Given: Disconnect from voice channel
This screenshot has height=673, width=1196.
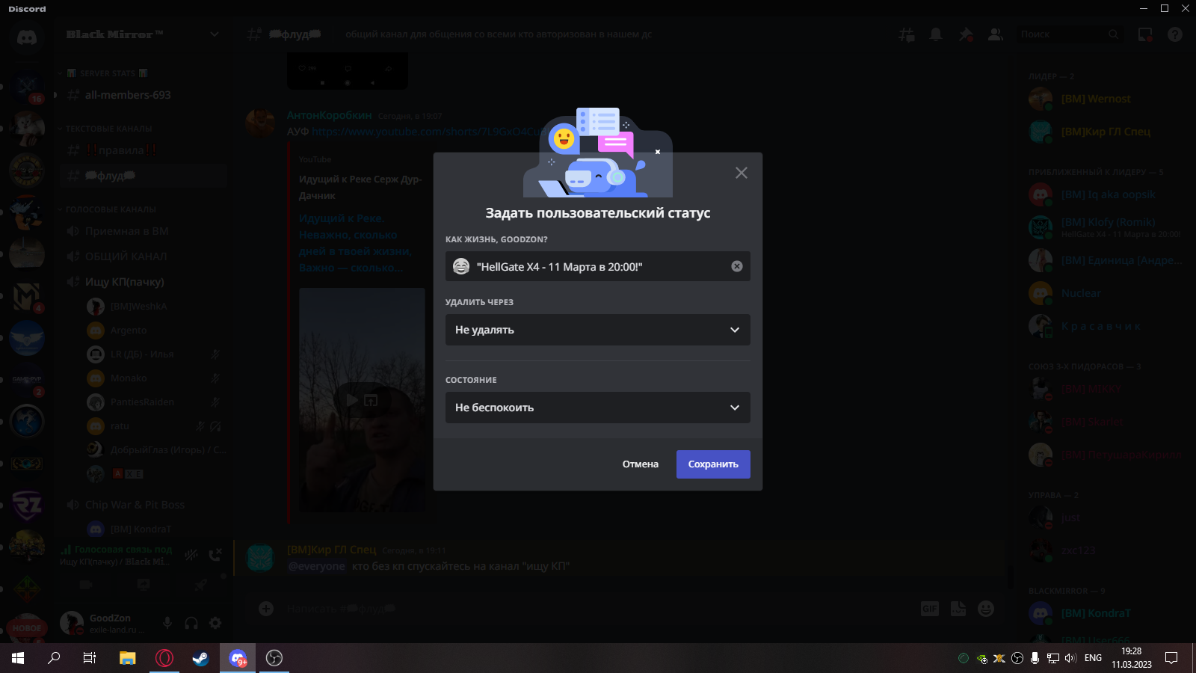Looking at the screenshot, I should [215, 554].
